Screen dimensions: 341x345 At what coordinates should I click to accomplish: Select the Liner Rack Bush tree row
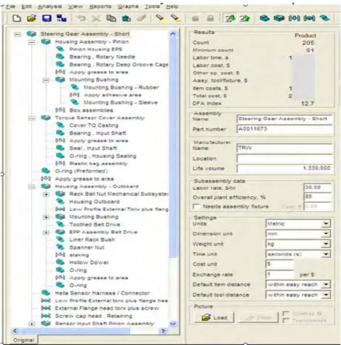92,239
